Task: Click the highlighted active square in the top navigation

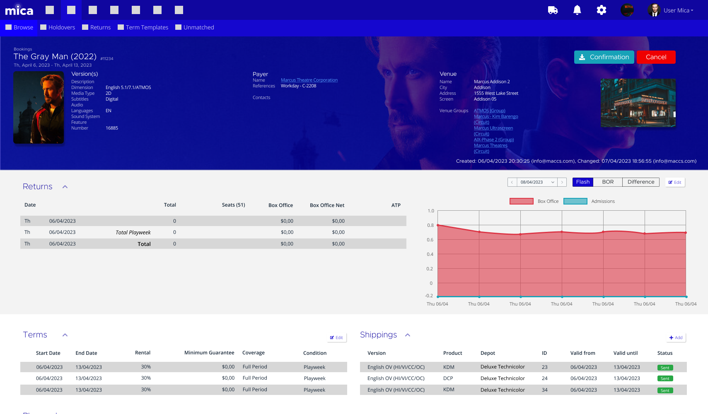Action: click(x=71, y=10)
